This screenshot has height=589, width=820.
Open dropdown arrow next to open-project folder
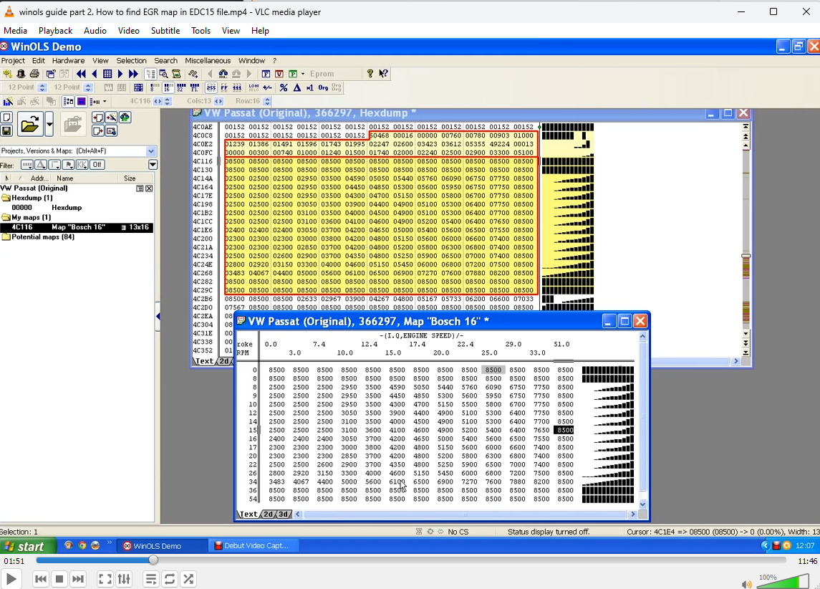point(49,125)
